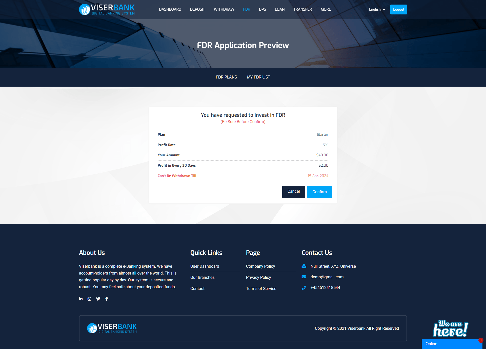Viewport: 486px width, 349px height.
Task: Click the ViserBank logo icon
Action: coord(83,9)
